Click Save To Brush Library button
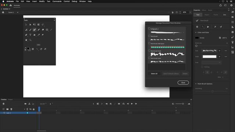Image resolution: width=235 pixels, height=132 pixels. click(x=171, y=74)
